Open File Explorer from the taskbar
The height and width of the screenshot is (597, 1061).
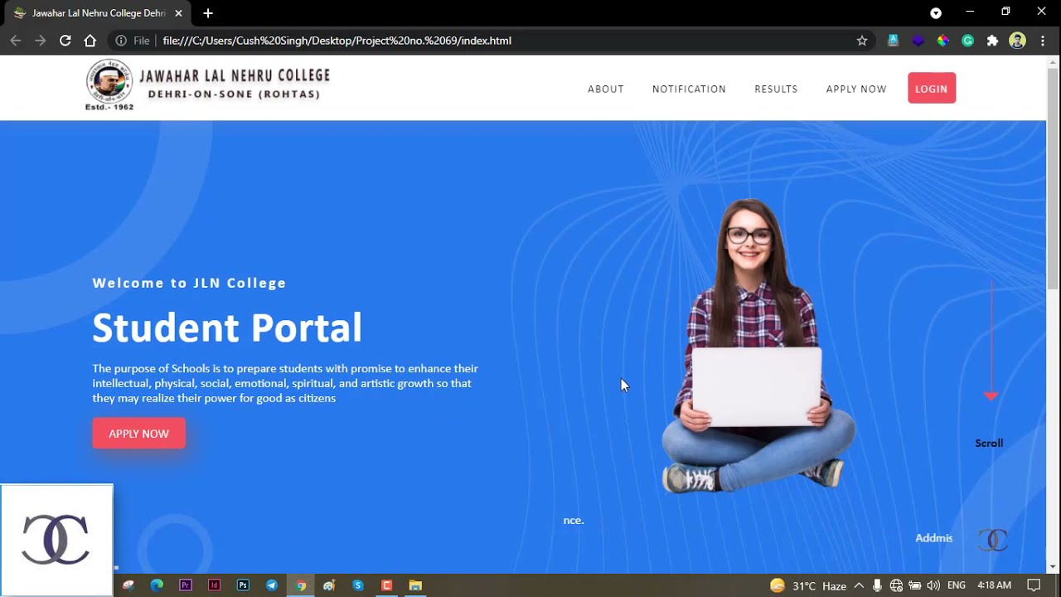tap(415, 585)
